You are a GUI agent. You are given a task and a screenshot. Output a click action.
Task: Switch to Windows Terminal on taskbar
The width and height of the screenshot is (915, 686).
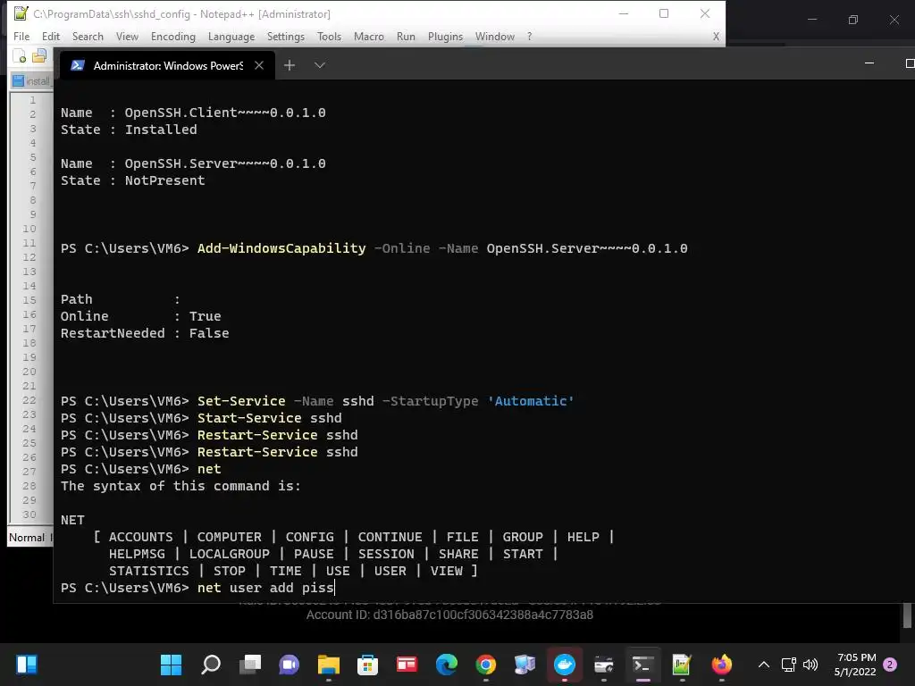(x=642, y=665)
